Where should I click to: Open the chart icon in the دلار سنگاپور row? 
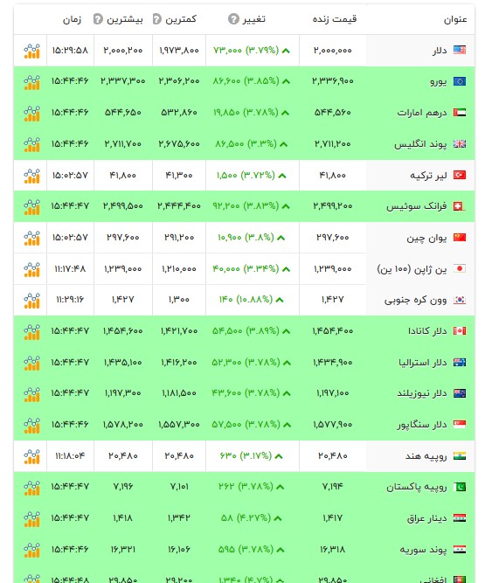coord(31,426)
